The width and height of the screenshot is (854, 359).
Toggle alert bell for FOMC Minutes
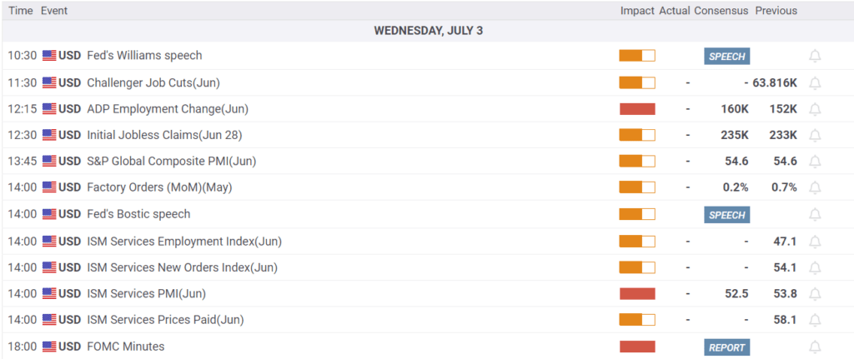[x=815, y=347]
